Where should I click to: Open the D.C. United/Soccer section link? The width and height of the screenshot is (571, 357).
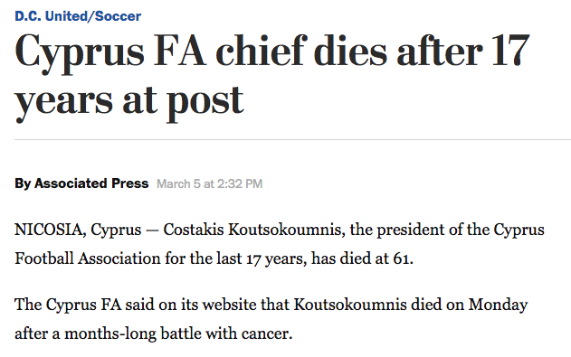coord(78,16)
